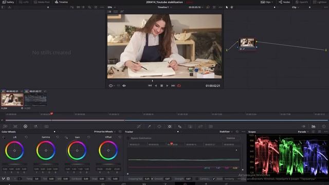Viewport: 329px width, 185px height.
Task: Reset the Offset wheel
Action: tap(120, 137)
